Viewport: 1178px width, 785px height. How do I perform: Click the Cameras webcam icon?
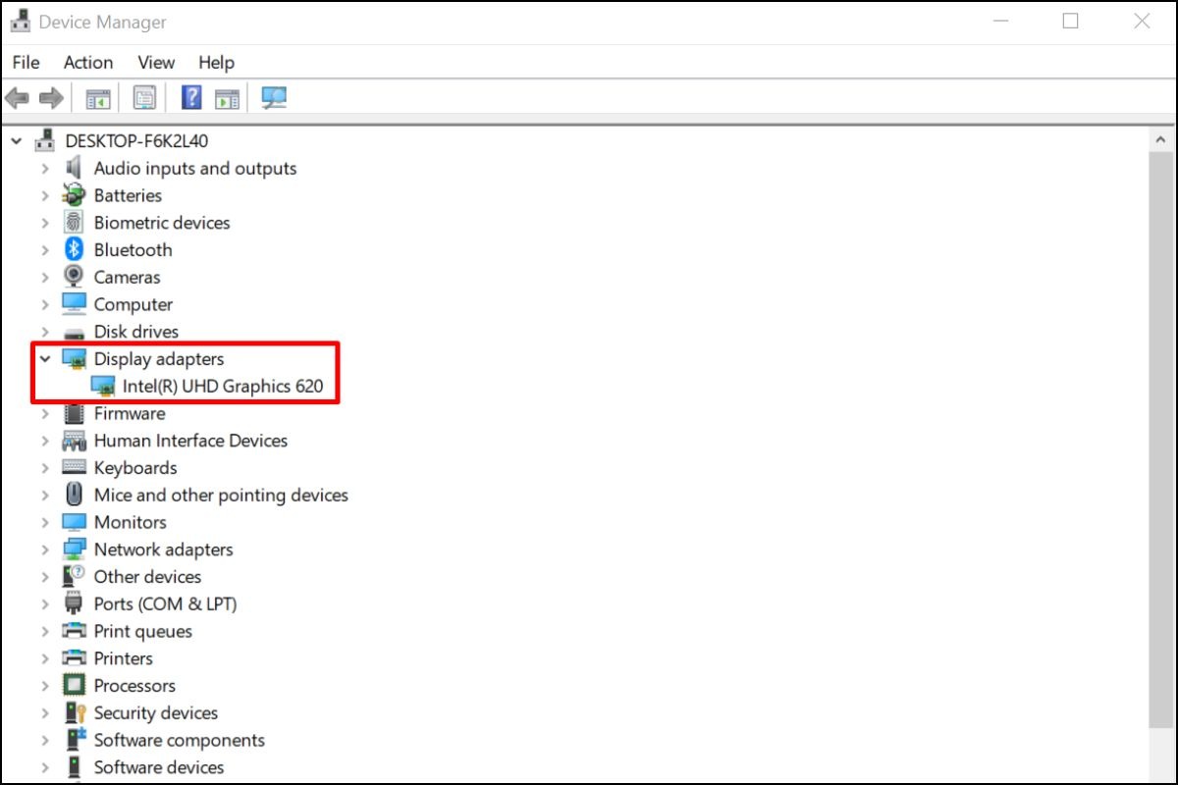click(75, 277)
